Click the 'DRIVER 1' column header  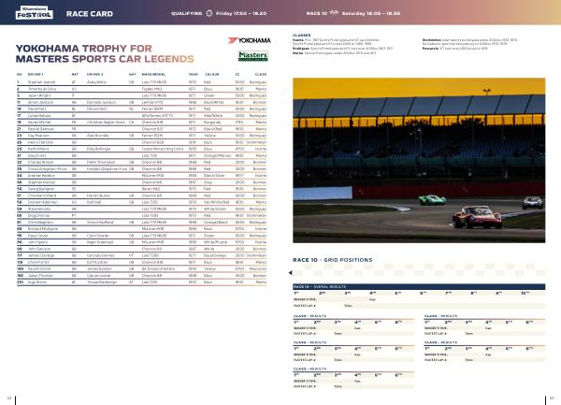(x=36, y=75)
